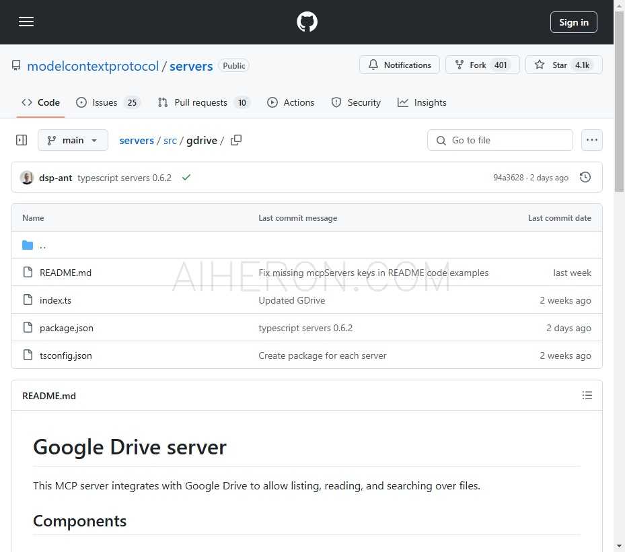Expand the file tree side panel

click(x=22, y=140)
